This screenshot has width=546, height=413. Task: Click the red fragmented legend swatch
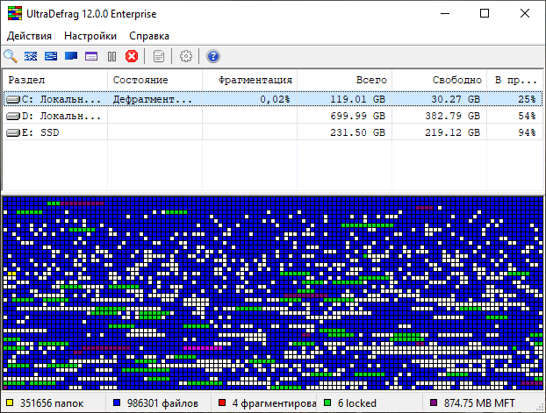click(x=221, y=403)
